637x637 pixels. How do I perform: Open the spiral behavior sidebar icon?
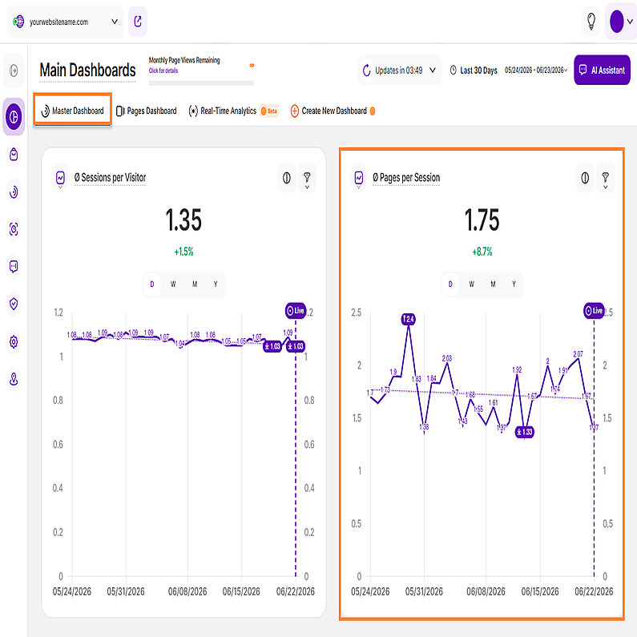pyautogui.click(x=14, y=192)
